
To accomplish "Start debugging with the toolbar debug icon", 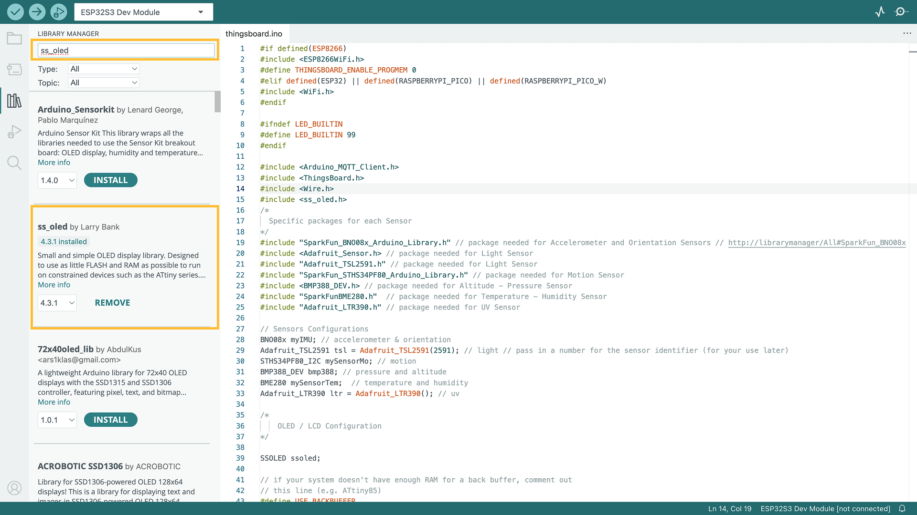I will click(58, 12).
